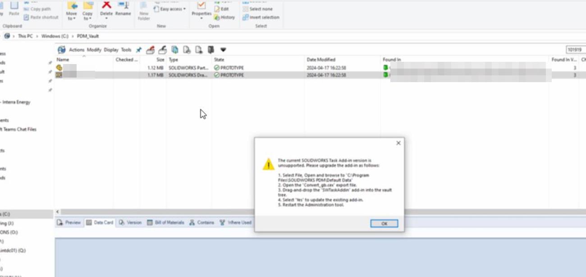This screenshot has height=277, width=586.
Task: Open the Actions menu
Action: pos(76,50)
